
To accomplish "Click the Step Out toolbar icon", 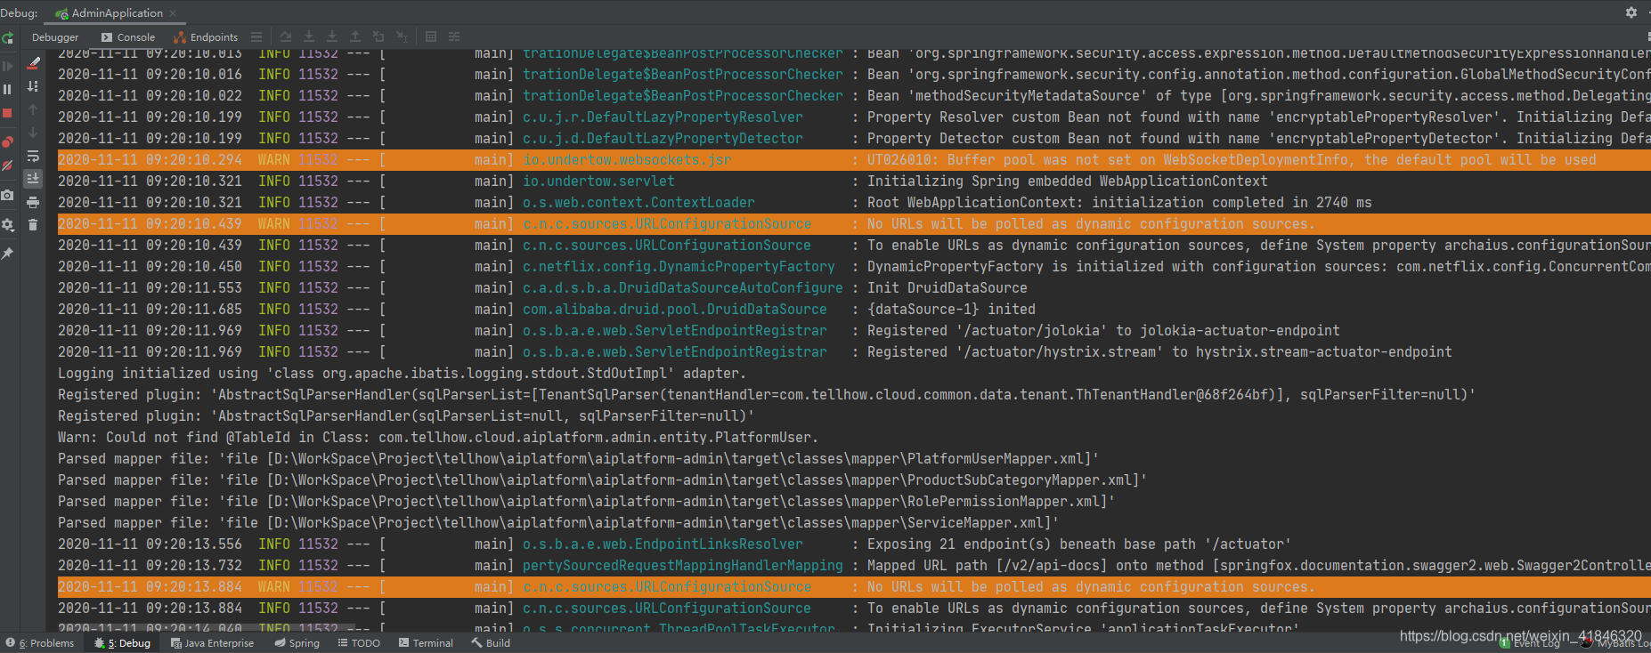I will (x=355, y=37).
